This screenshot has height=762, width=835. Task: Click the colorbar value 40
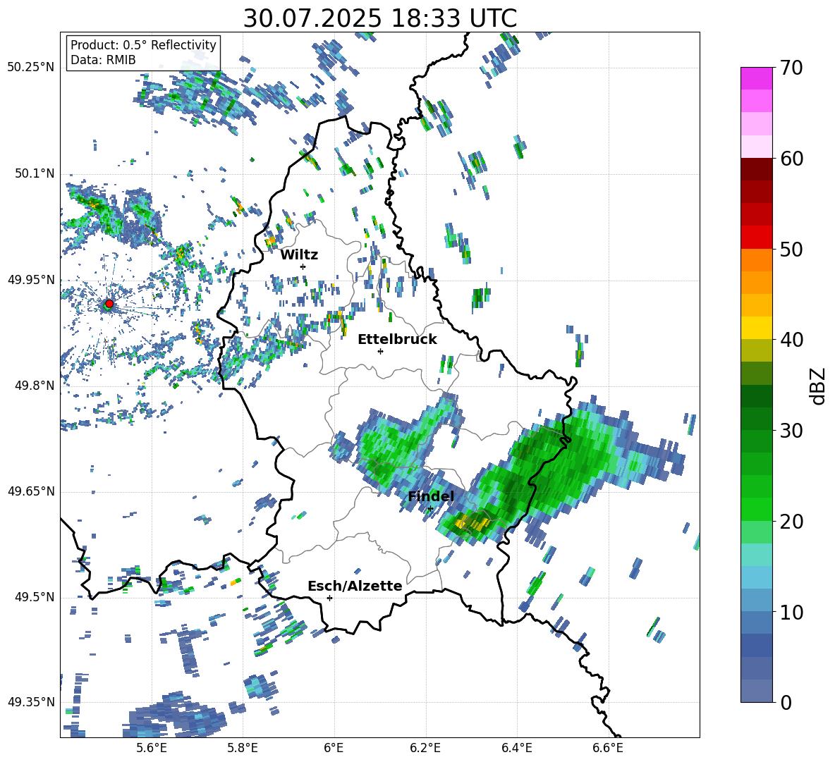coord(791,340)
